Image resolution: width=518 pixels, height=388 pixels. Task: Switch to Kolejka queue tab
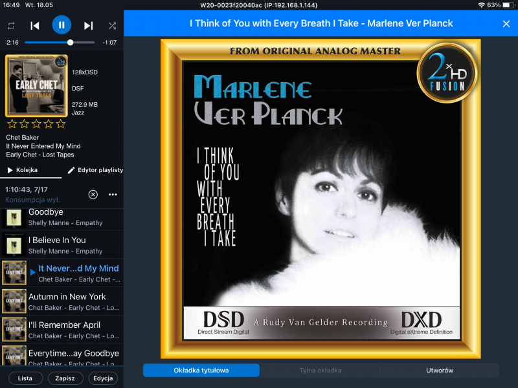tap(30, 170)
